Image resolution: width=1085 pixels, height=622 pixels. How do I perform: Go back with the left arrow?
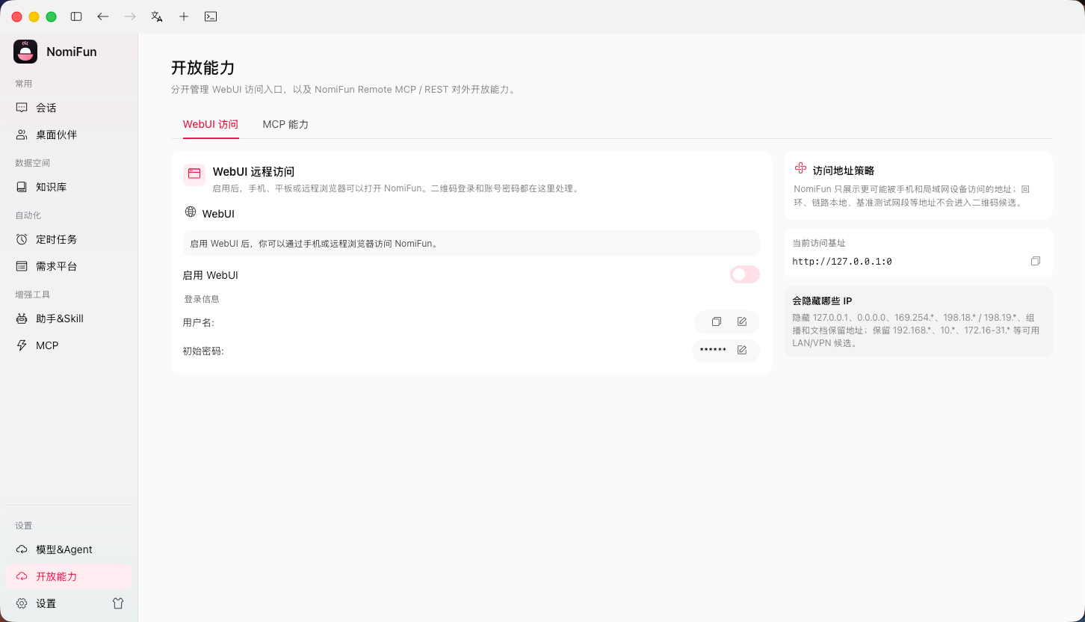coord(103,16)
